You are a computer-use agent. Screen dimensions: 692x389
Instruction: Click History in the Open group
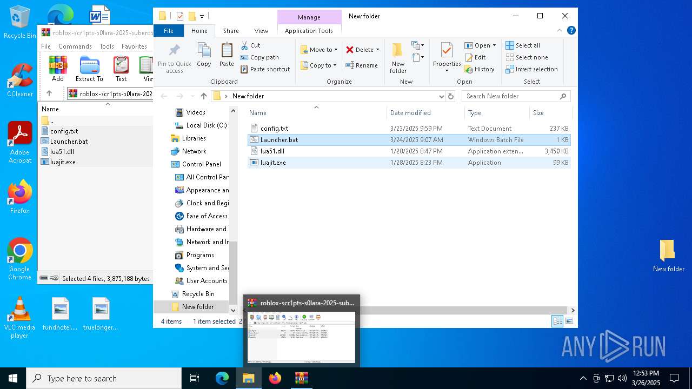479,69
